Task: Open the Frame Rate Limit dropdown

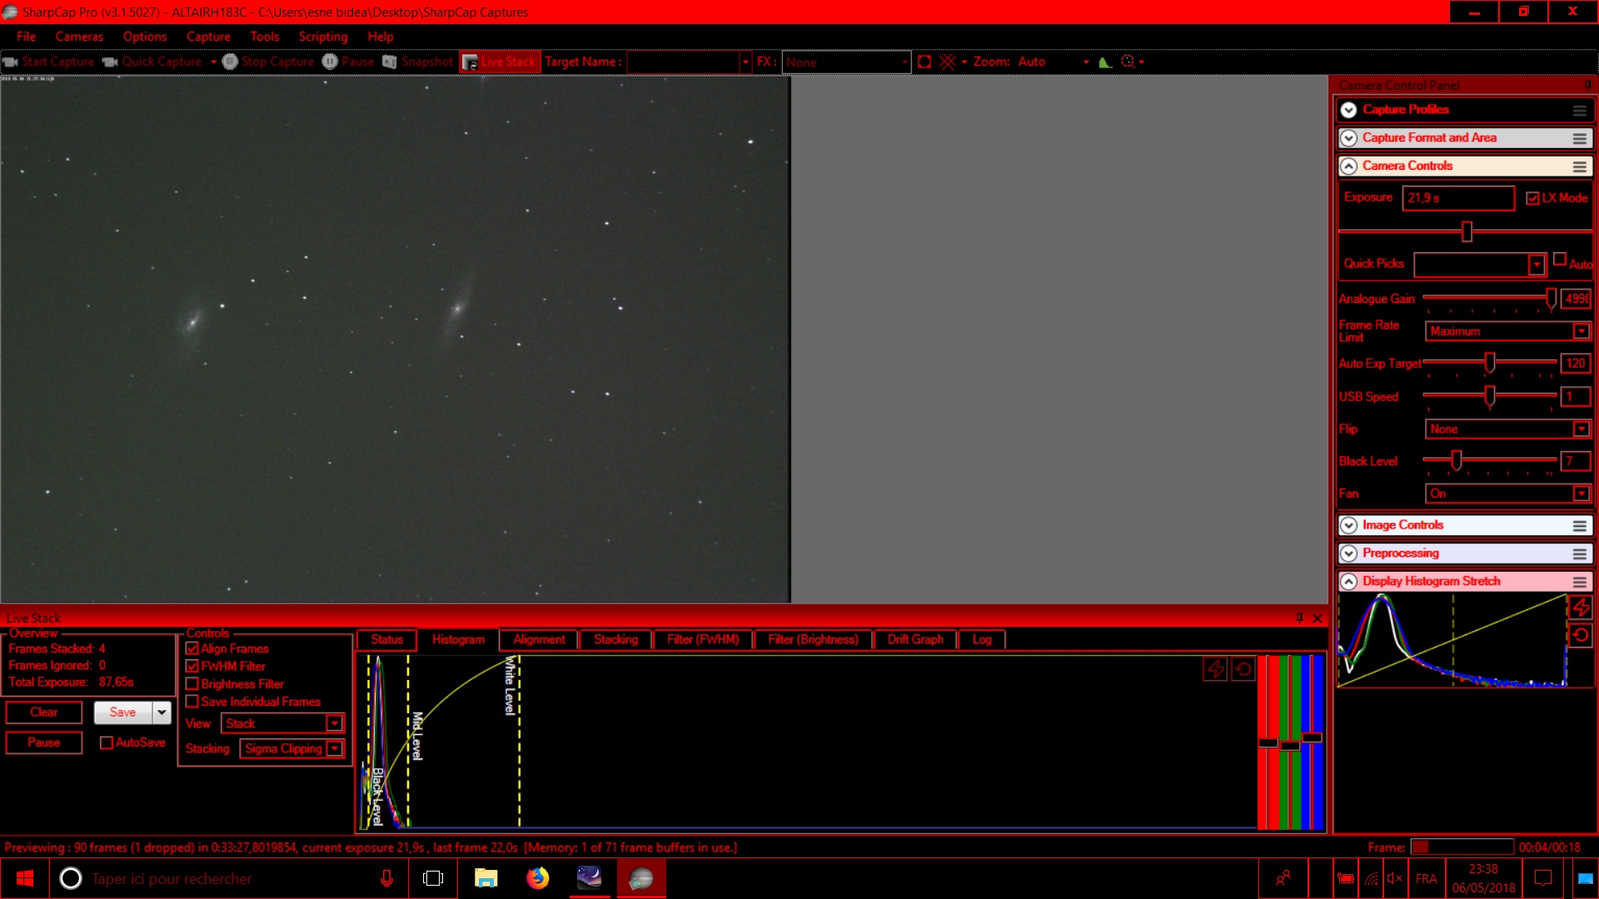Action: coord(1581,331)
